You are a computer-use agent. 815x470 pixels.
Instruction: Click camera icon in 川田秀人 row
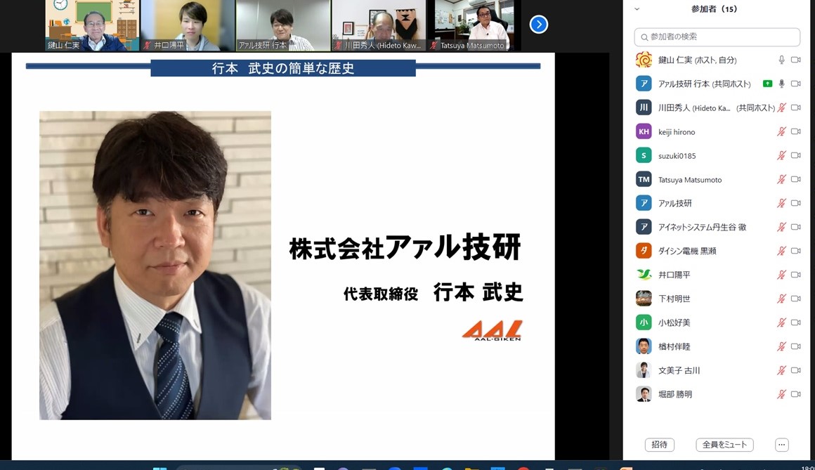tap(795, 107)
